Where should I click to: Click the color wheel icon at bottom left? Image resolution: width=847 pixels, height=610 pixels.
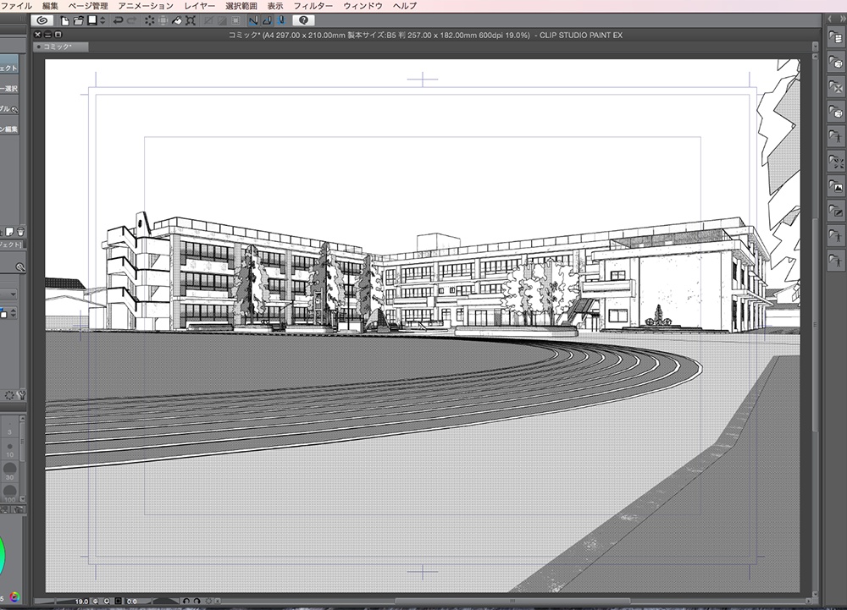tap(14, 596)
